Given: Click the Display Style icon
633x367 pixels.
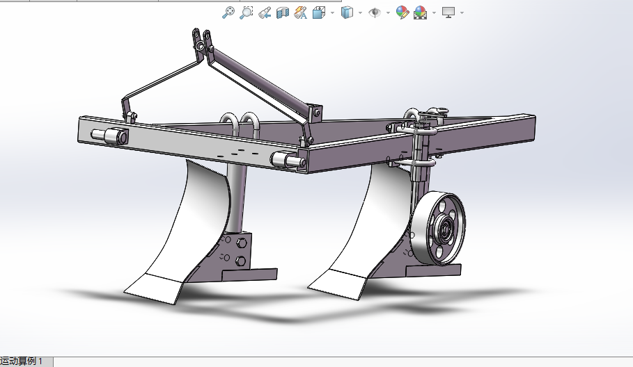Looking at the screenshot, I should coord(347,13).
